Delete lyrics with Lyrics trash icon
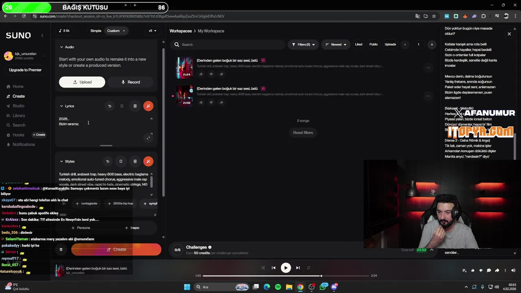Image resolution: width=521 pixels, height=293 pixels. pyautogui.click(x=135, y=106)
